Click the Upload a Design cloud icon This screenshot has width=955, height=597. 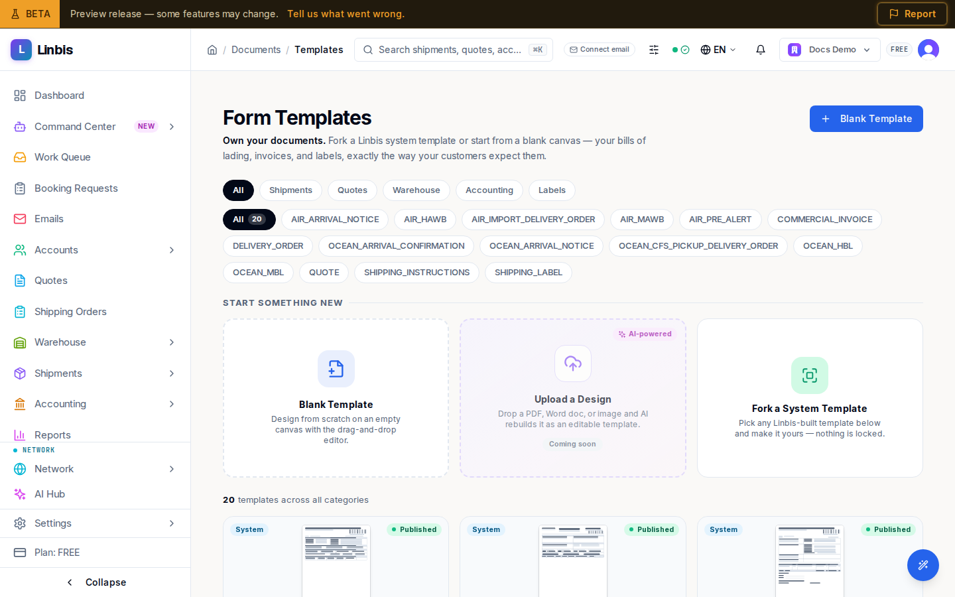(x=573, y=364)
